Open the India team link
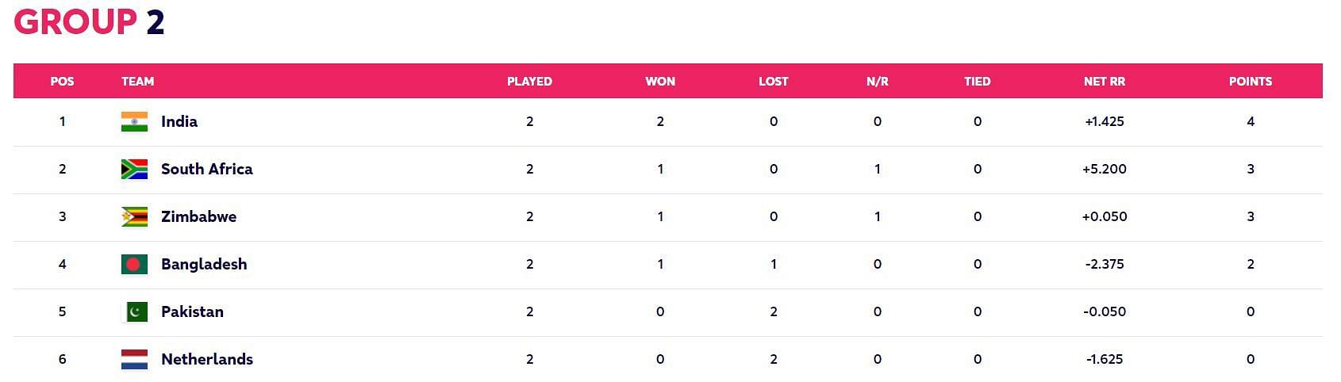 (x=179, y=121)
